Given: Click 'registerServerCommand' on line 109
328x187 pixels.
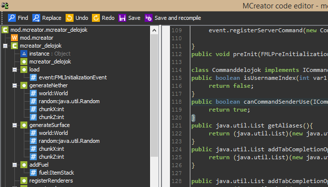Looking at the screenshot, I should [266, 30].
